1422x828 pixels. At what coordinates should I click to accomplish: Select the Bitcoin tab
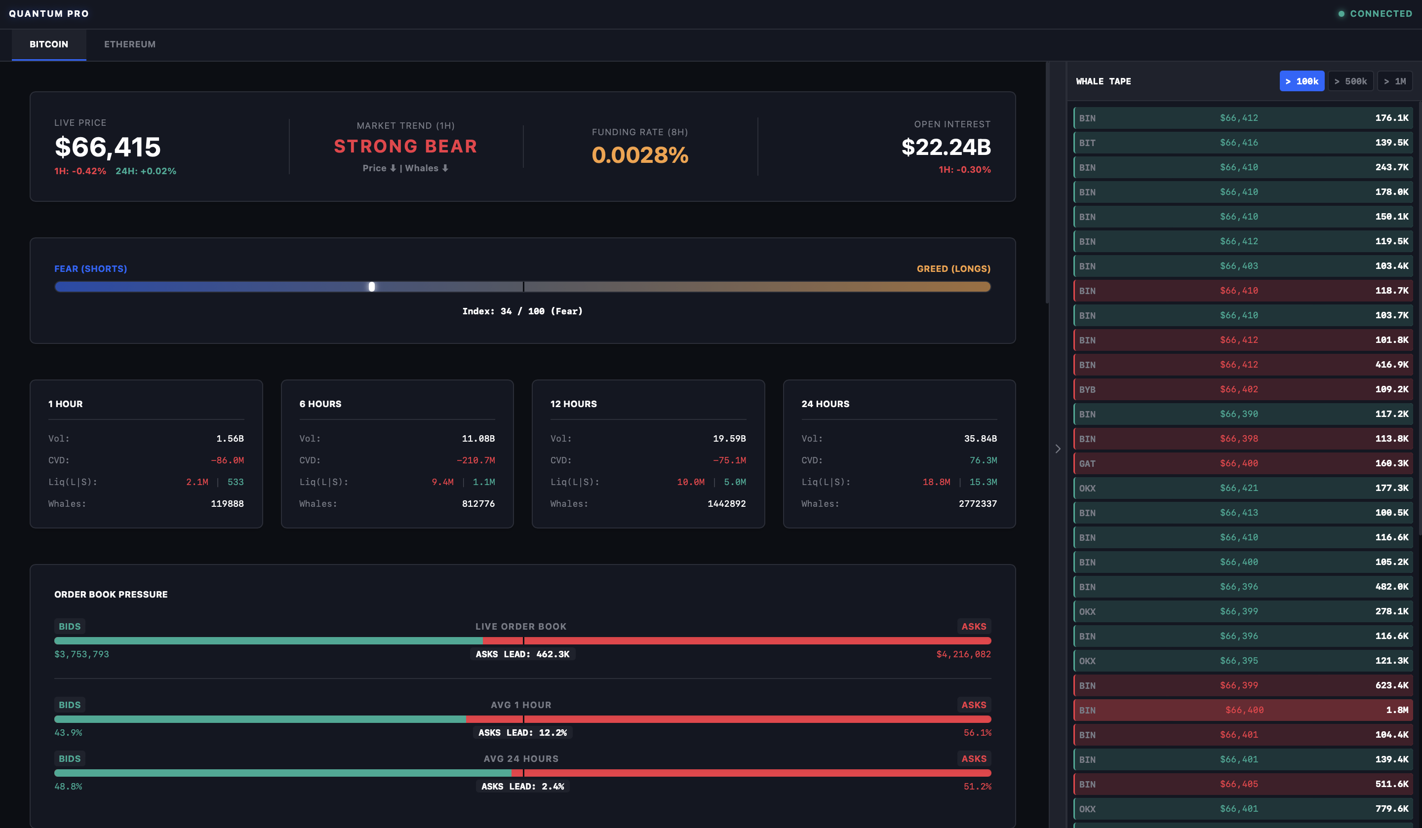(48, 44)
